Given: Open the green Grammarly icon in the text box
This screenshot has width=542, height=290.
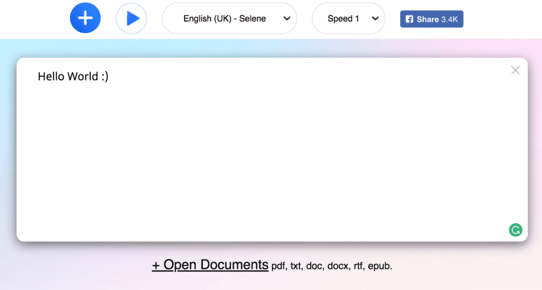Looking at the screenshot, I should (x=516, y=230).
